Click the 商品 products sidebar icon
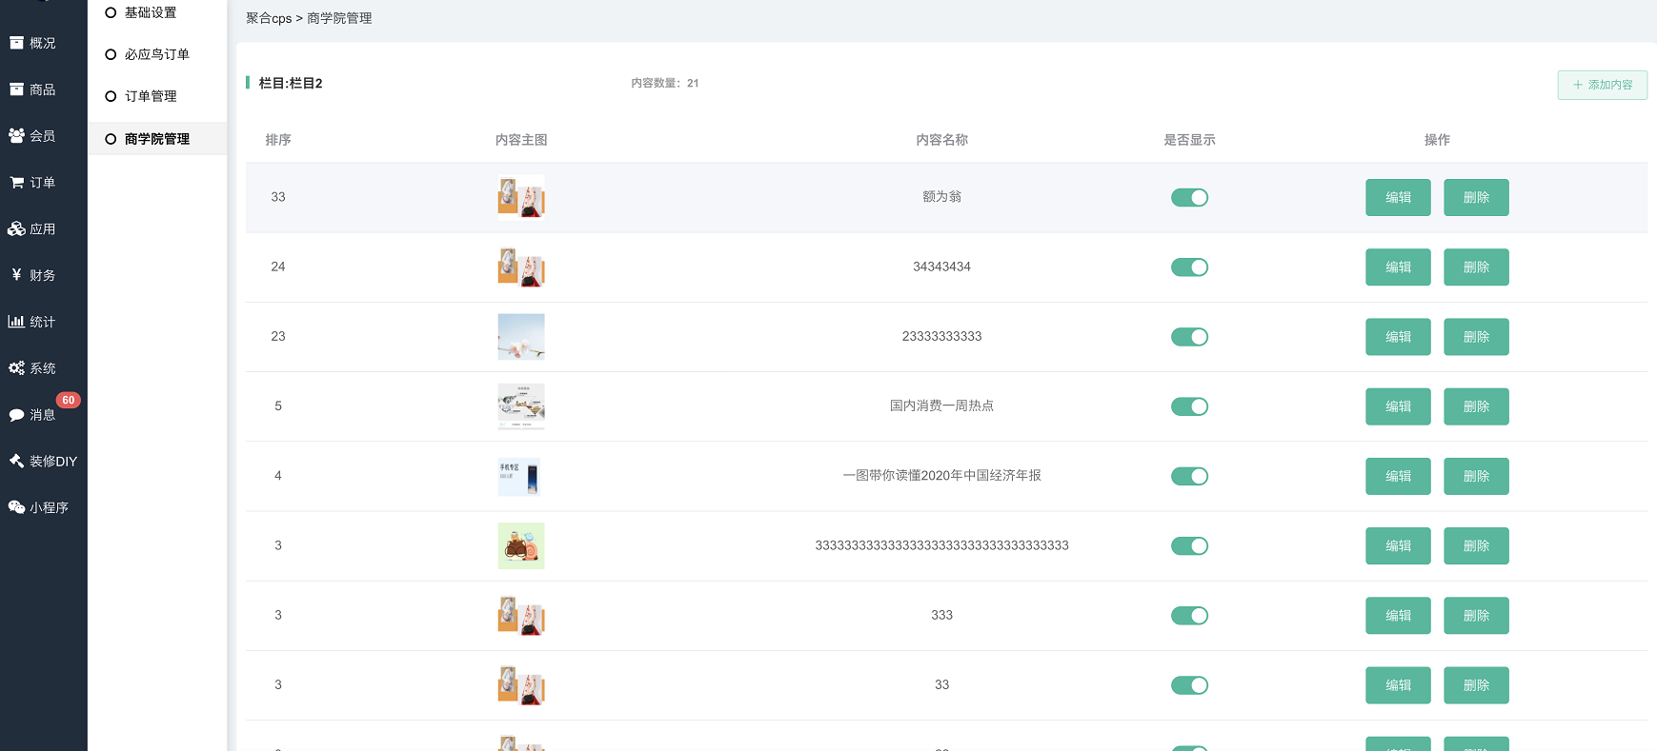Screen dimensions: 1657x751 16,89
